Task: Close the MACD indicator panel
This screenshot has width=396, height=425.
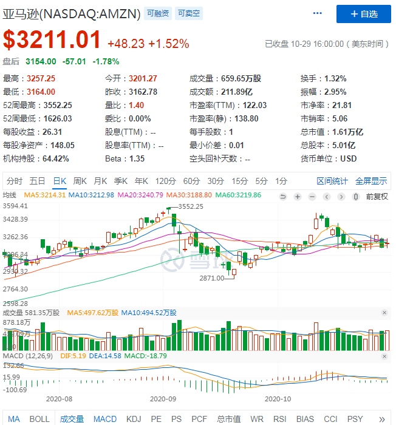Action: click(384, 356)
